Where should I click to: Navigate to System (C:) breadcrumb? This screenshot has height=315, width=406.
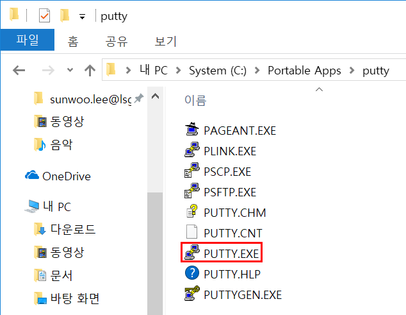(218, 71)
